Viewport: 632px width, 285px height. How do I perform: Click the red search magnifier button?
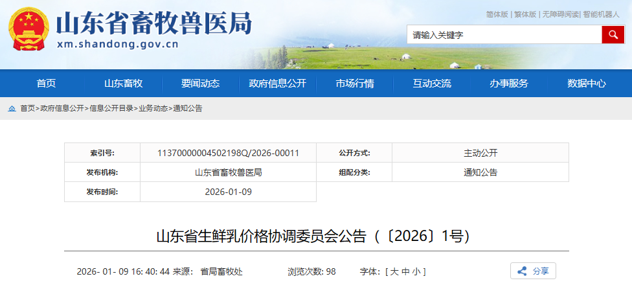coord(613,35)
